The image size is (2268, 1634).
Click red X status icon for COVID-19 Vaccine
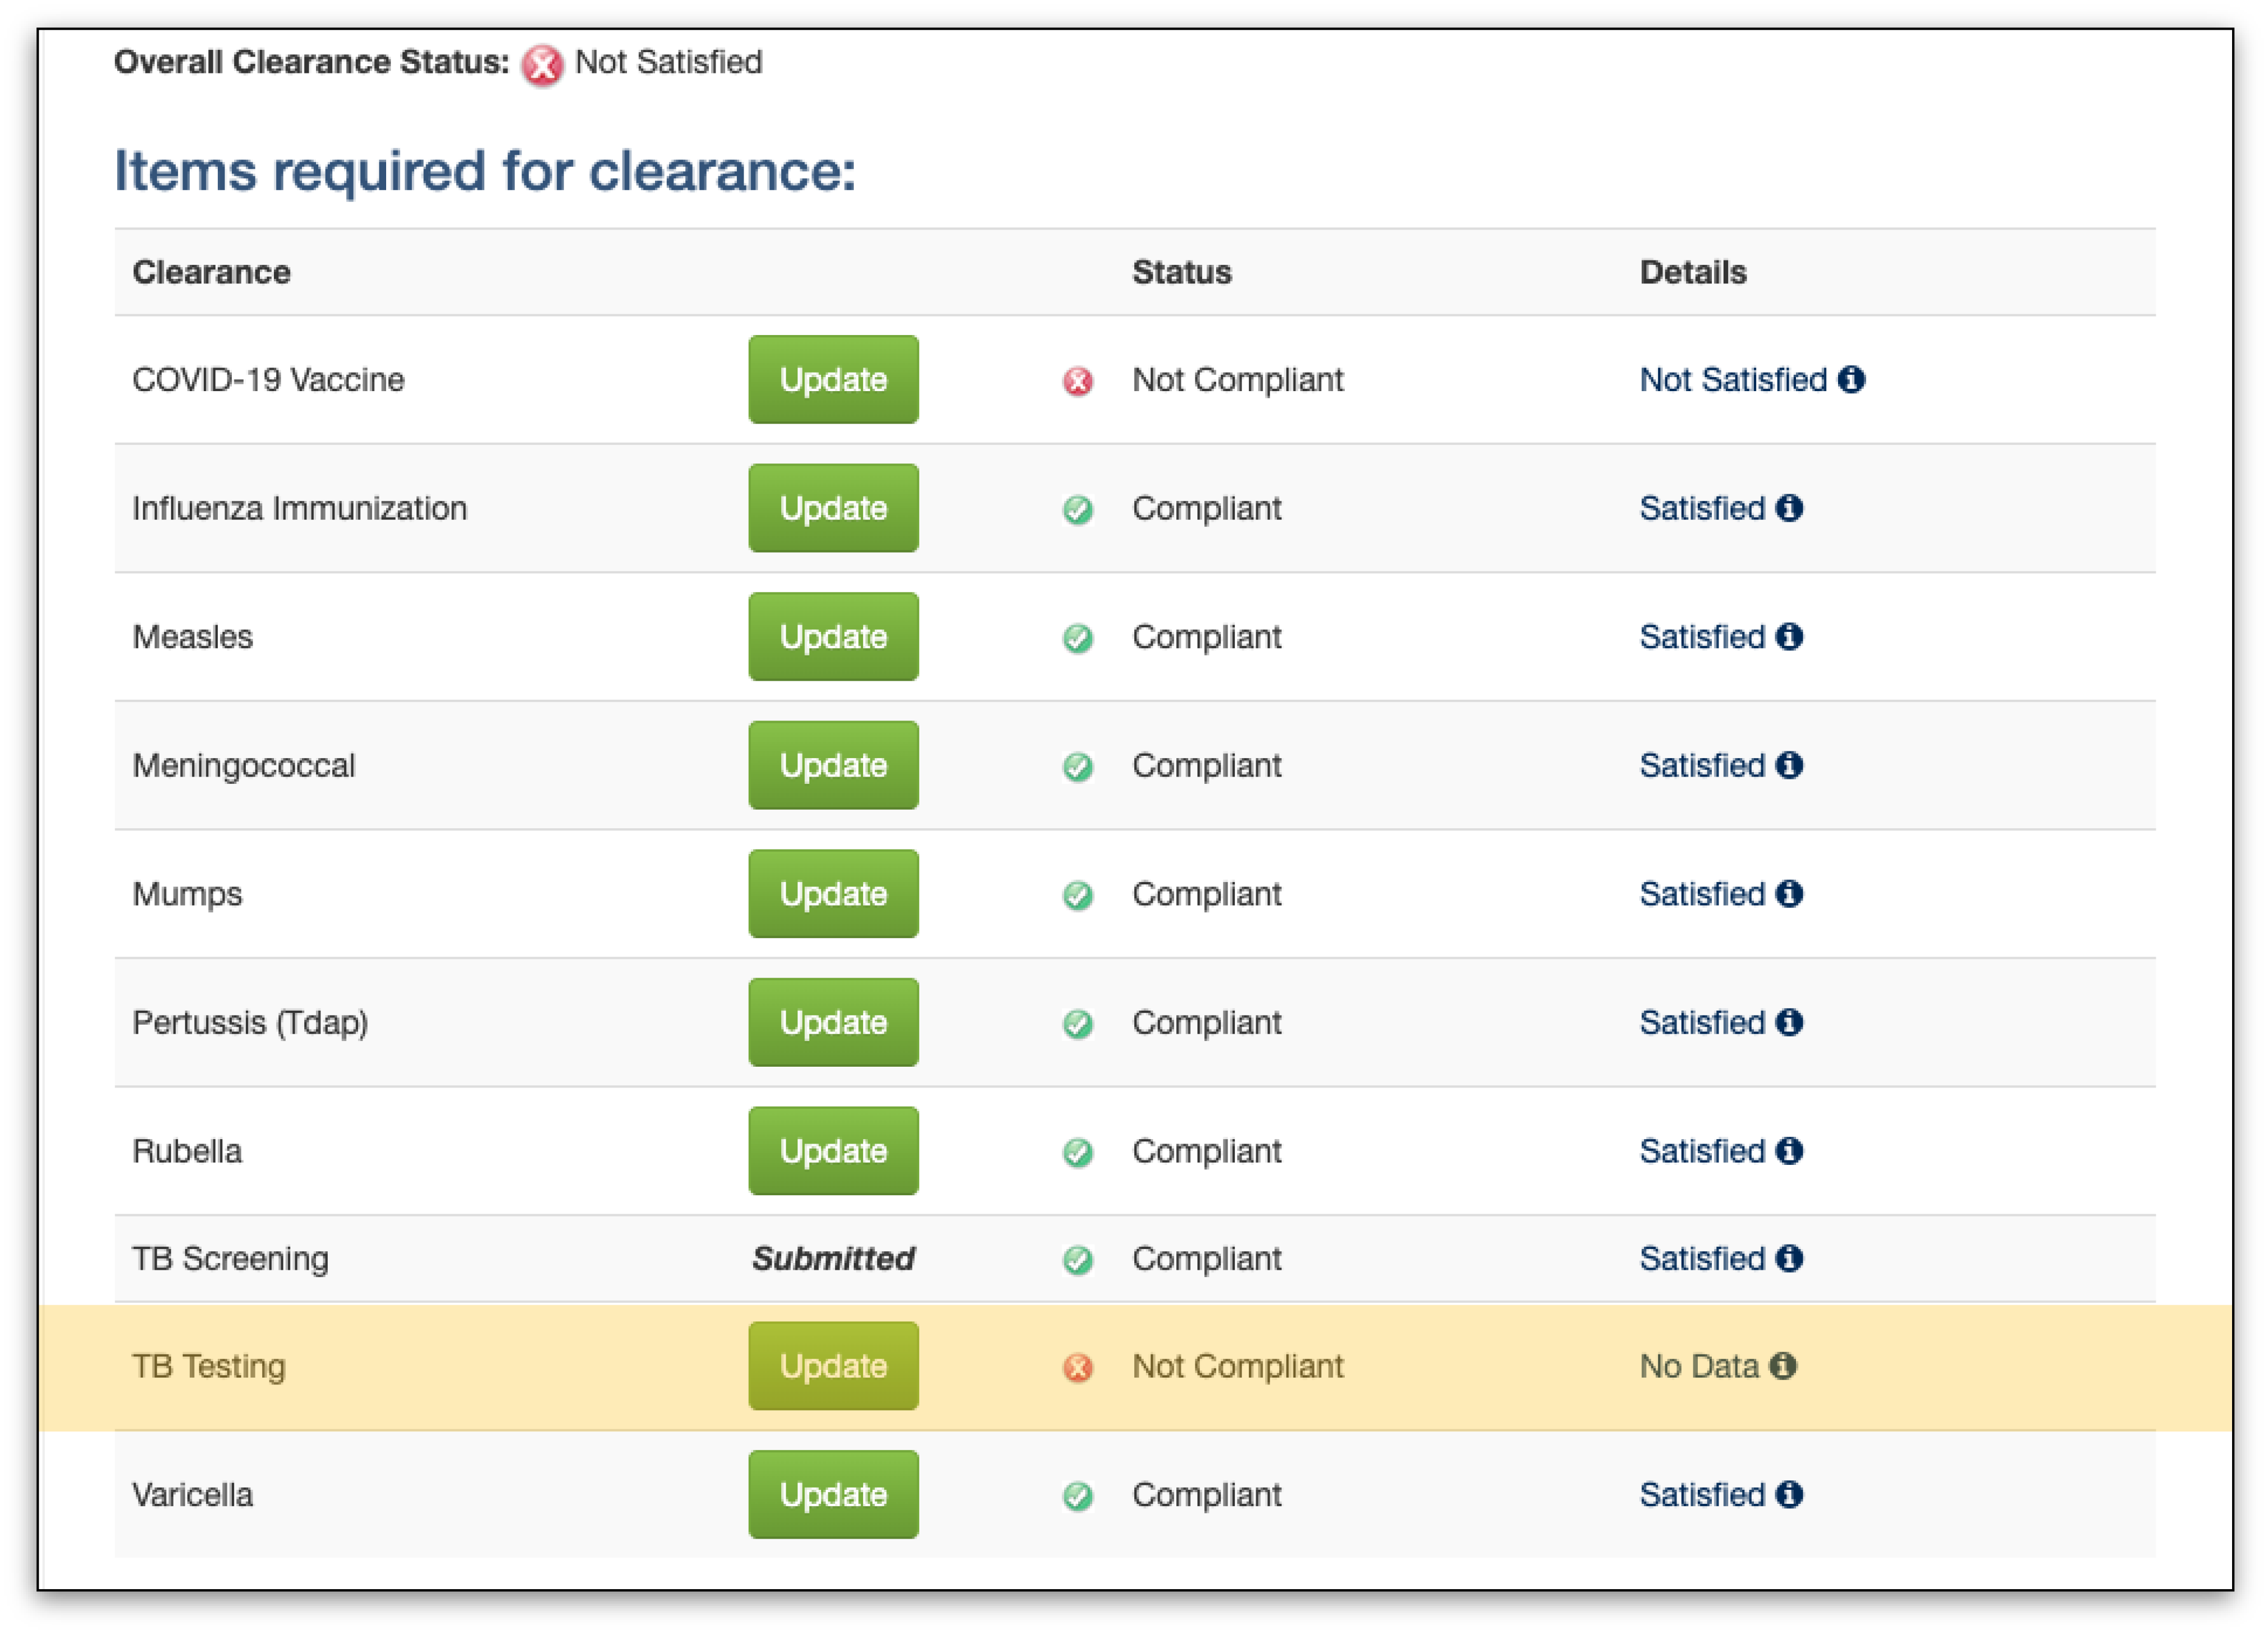1077,381
